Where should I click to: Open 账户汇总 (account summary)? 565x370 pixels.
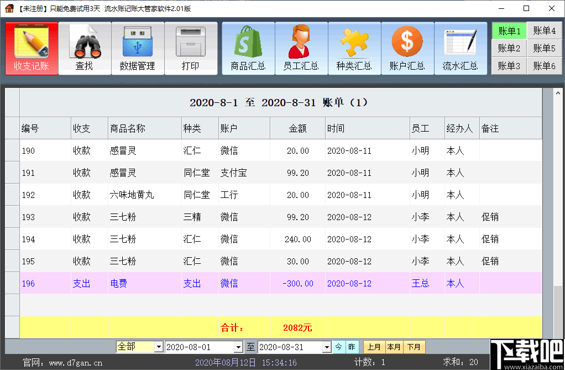click(x=407, y=48)
